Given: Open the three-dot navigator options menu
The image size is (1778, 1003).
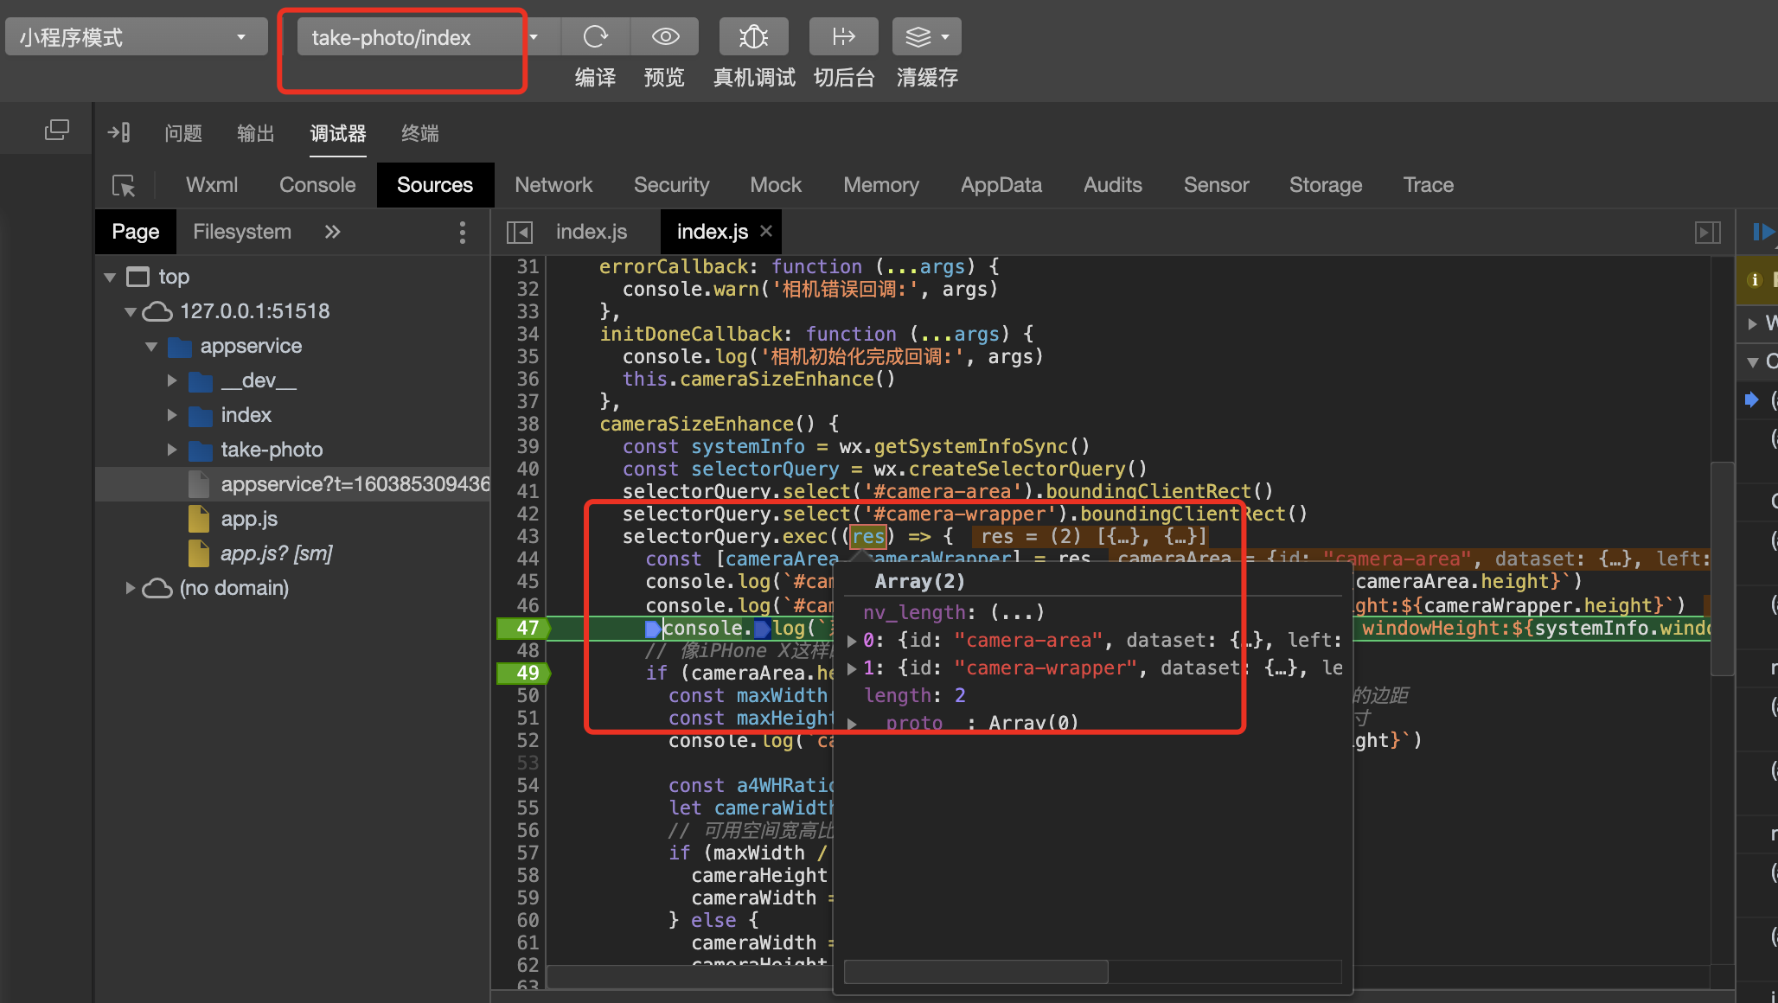Looking at the screenshot, I should [x=463, y=232].
